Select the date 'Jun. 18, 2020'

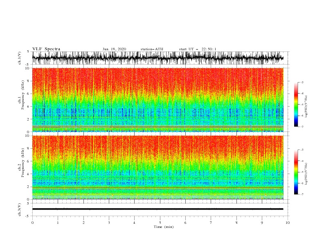click(x=114, y=49)
